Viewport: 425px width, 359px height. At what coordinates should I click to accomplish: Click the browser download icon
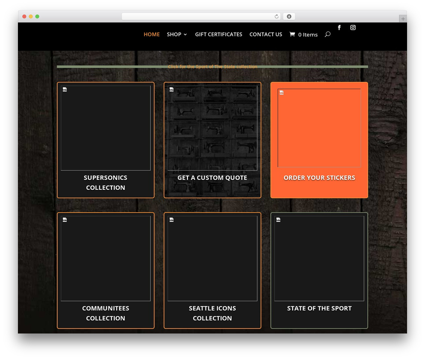click(x=289, y=17)
